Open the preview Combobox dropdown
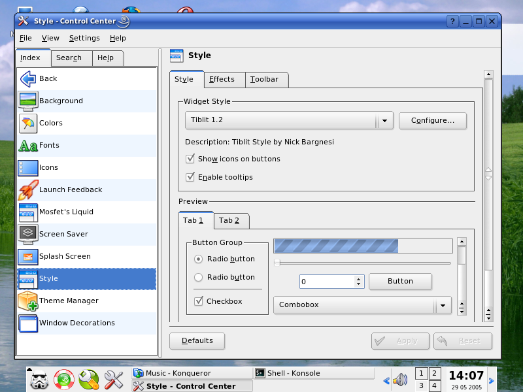This screenshot has height=392, width=523. [363, 305]
